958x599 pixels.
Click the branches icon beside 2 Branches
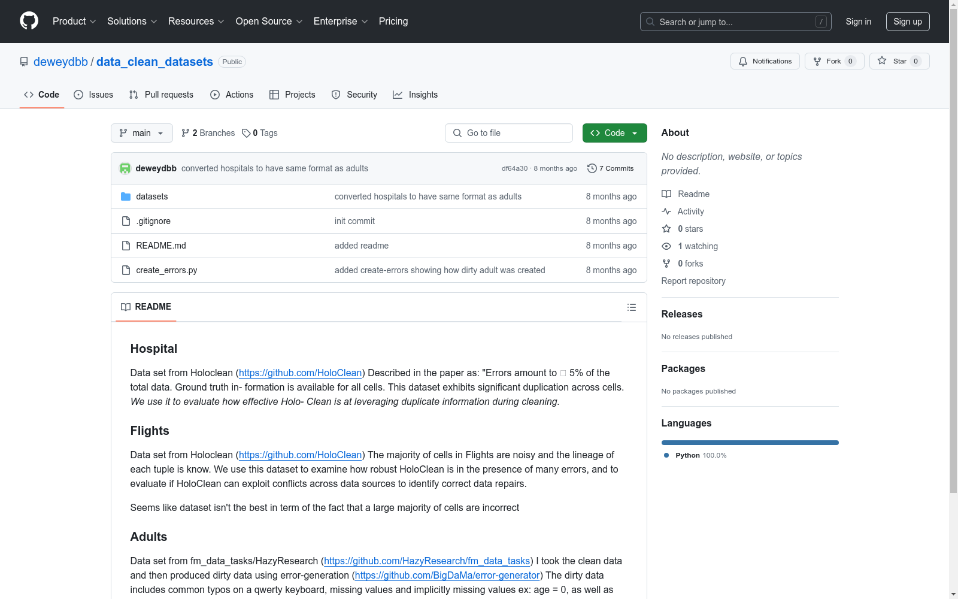pyautogui.click(x=186, y=133)
